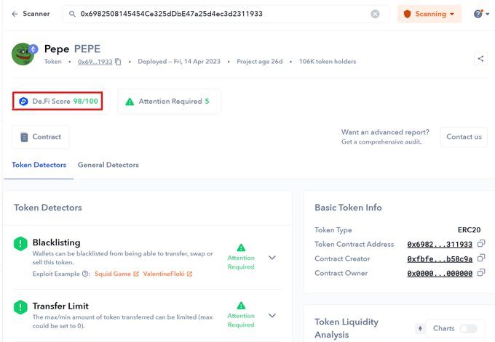The width and height of the screenshot is (495, 342).
Task: Click the back arrow beside Scanner
Action: coord(15,14)
